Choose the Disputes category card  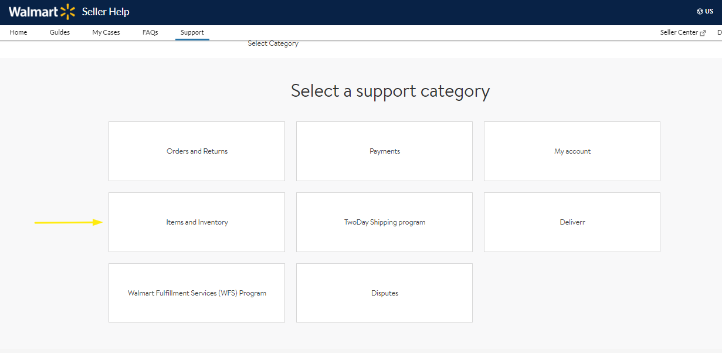[x=384, y=293]
